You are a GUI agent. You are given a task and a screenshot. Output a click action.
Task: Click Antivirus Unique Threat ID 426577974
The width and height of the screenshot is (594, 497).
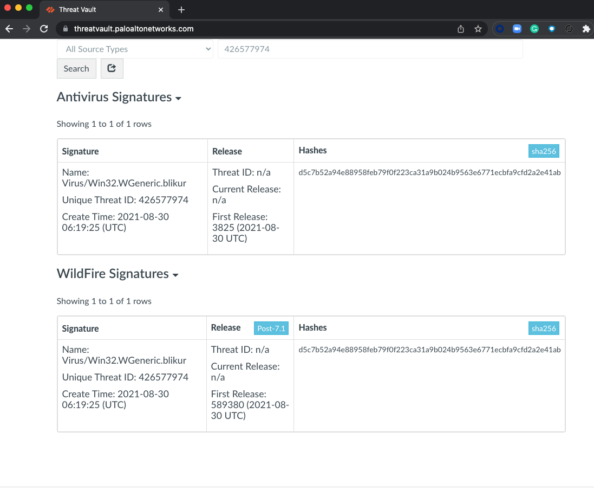pos(125,200)
